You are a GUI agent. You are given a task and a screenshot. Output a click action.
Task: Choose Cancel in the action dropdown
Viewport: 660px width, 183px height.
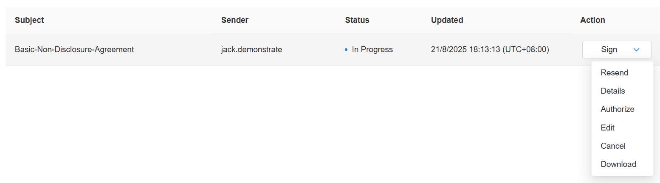[613, 146]
